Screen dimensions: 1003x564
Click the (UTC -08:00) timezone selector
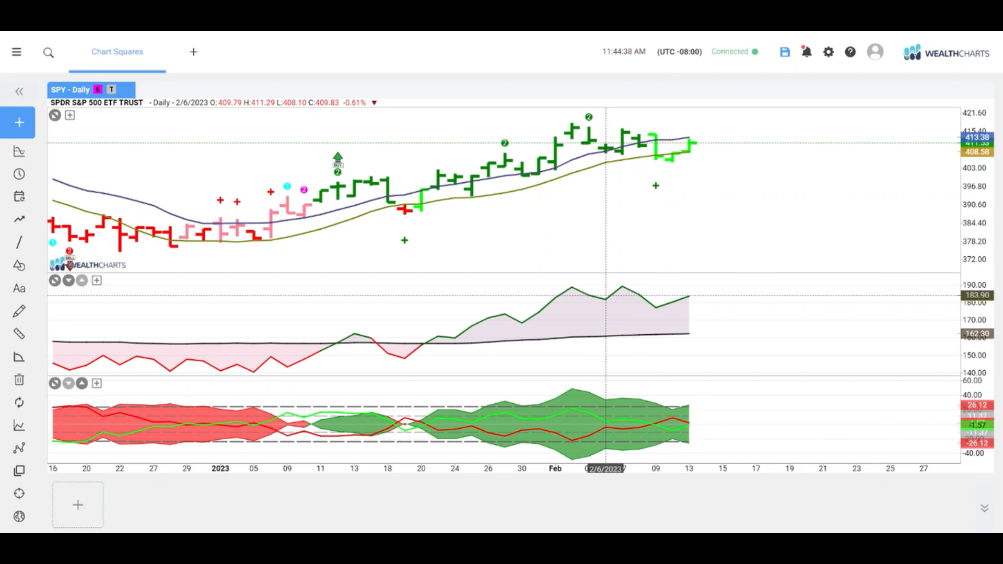[x=679, y=52]
